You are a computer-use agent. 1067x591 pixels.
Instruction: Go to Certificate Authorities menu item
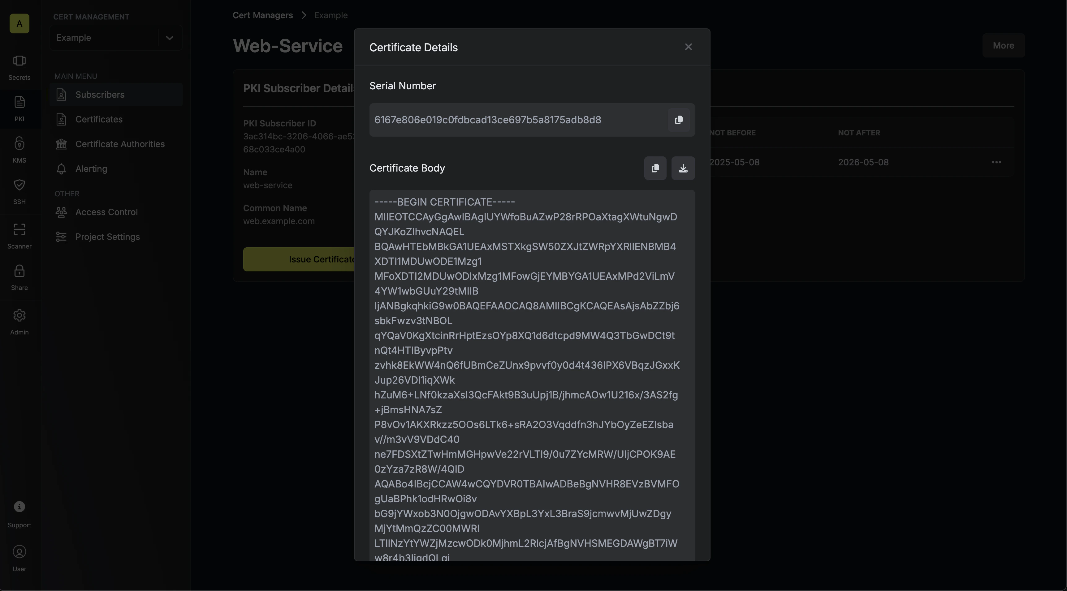coord(116,144)
